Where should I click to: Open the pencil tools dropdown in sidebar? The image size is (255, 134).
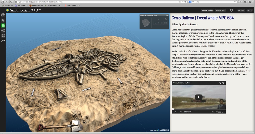3,41
